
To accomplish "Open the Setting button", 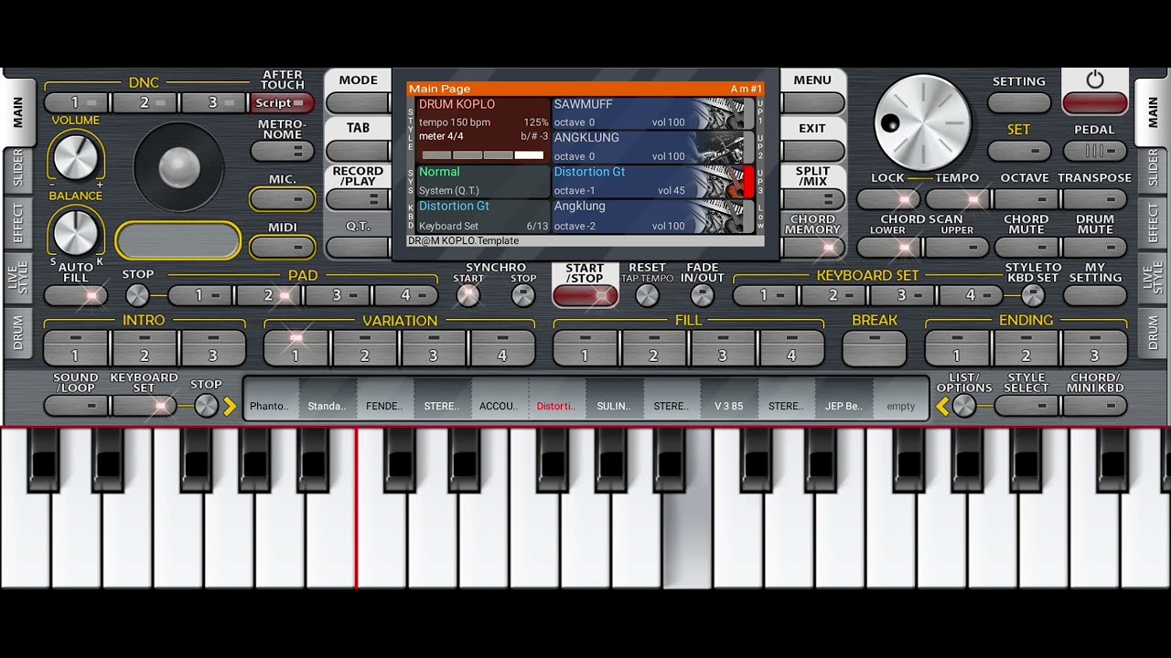I will tap(1019, 102).
